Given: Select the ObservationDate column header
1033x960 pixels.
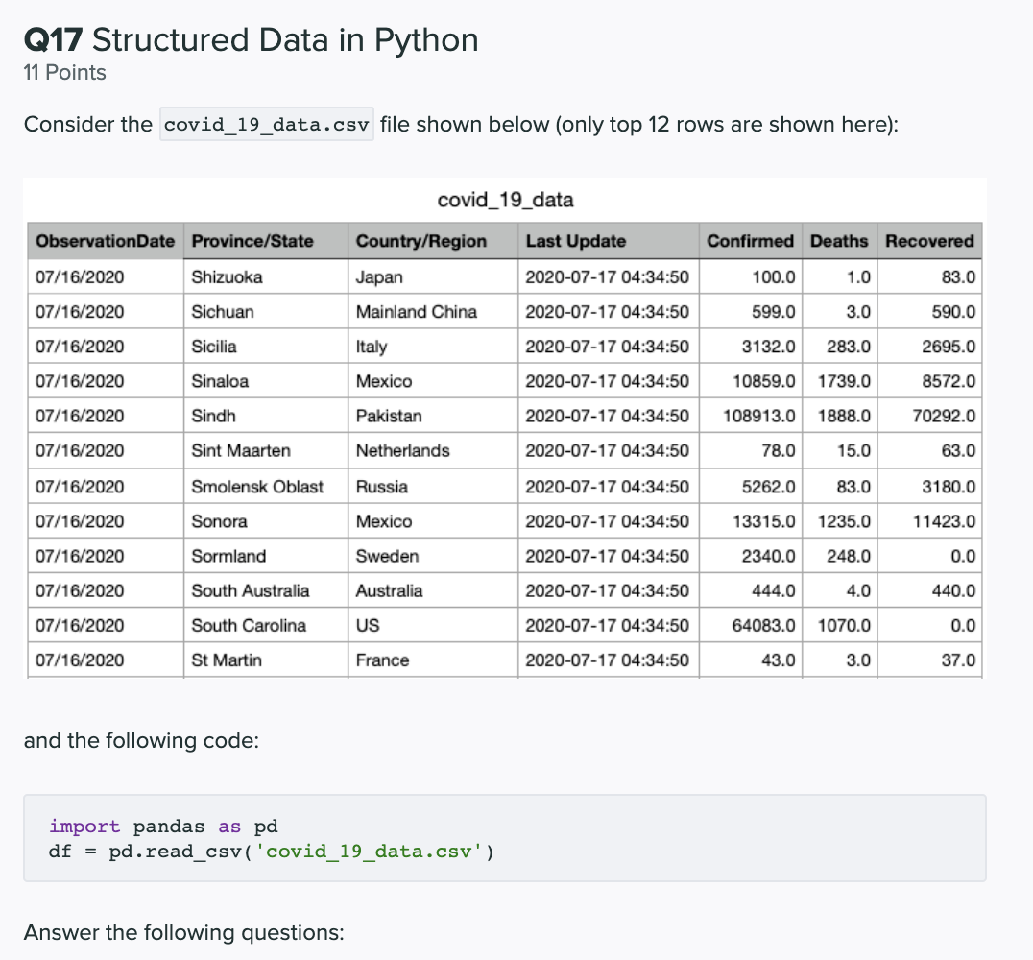Looking at the screenshot, I should pyautogui.click(x=105, y=241).
